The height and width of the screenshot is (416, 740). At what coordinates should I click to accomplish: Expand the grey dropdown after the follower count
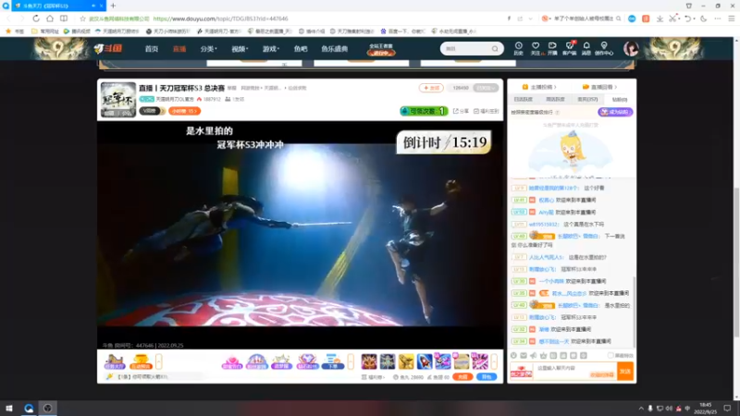[487, 88]
